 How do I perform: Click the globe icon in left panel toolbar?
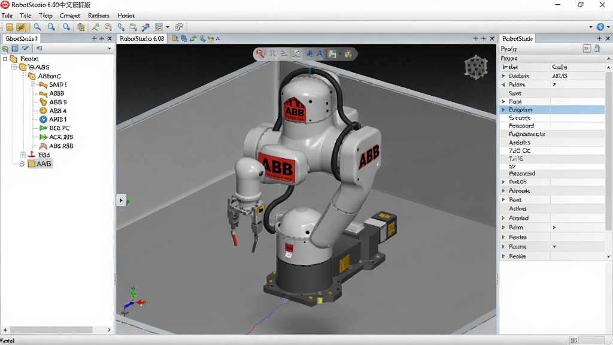point(5,49)
